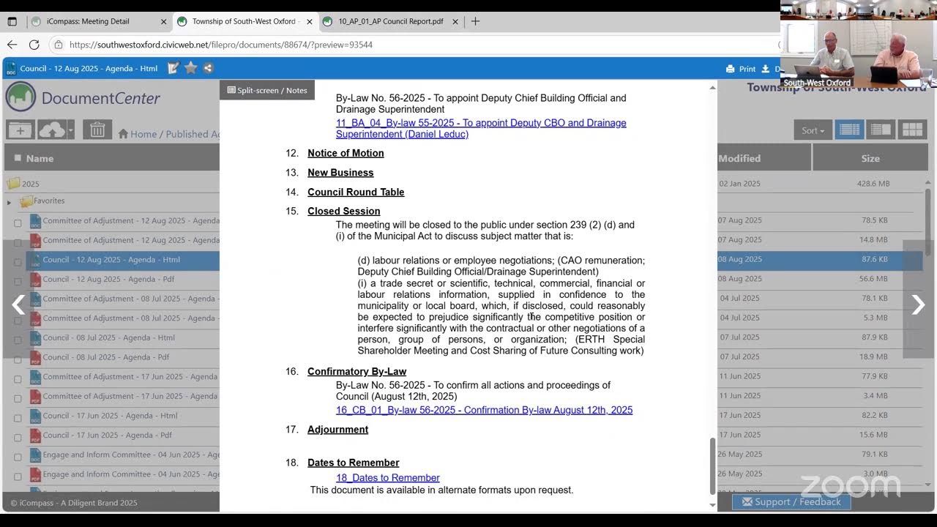Click the new folder icon button
The image size is (937, 527).
(20, 130)
